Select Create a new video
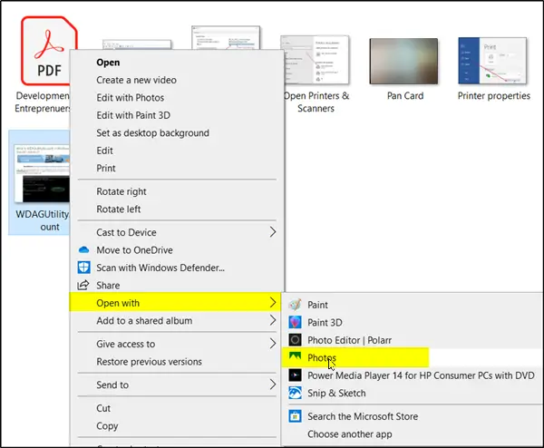The height and width of the screenshot is (448, 544). click(177, 80)
